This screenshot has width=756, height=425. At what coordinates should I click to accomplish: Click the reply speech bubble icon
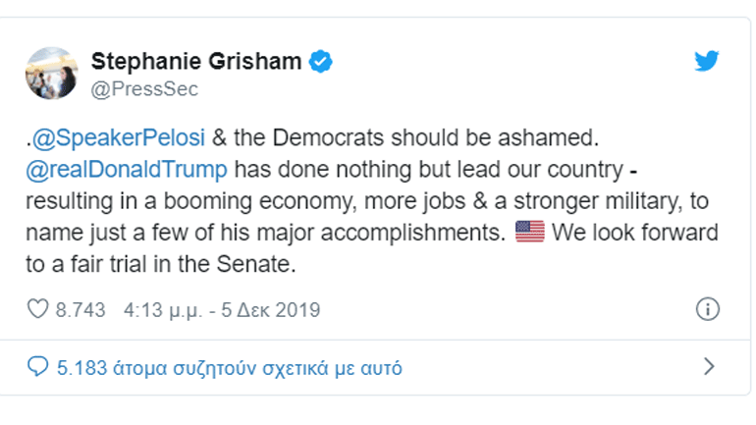[x=38, y=369]
